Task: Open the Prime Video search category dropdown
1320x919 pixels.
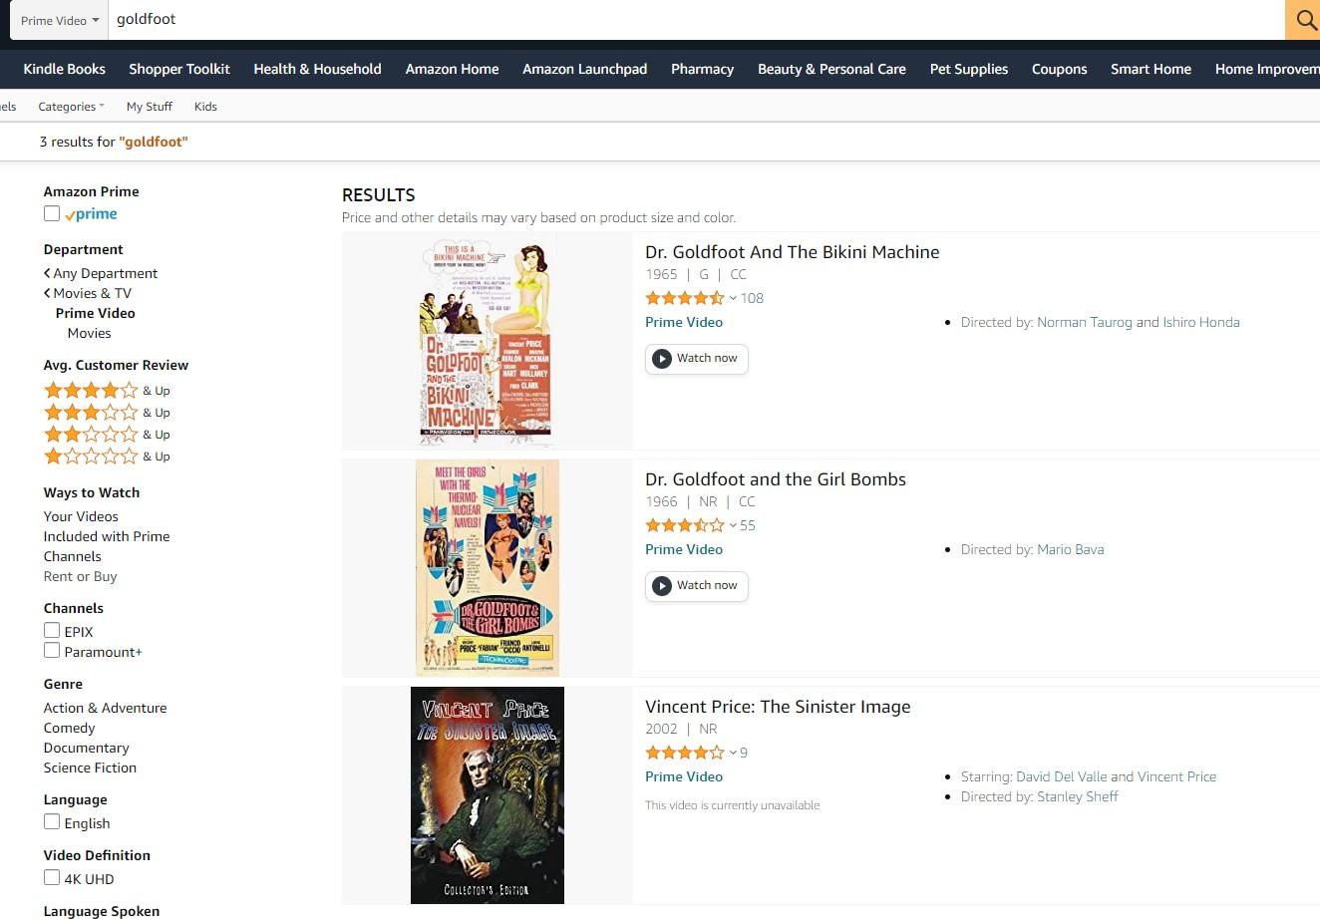Action: 60,20
